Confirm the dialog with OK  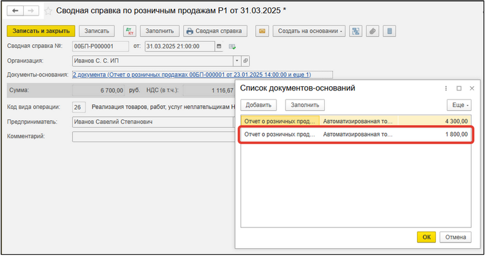click(x=426, y=237)
